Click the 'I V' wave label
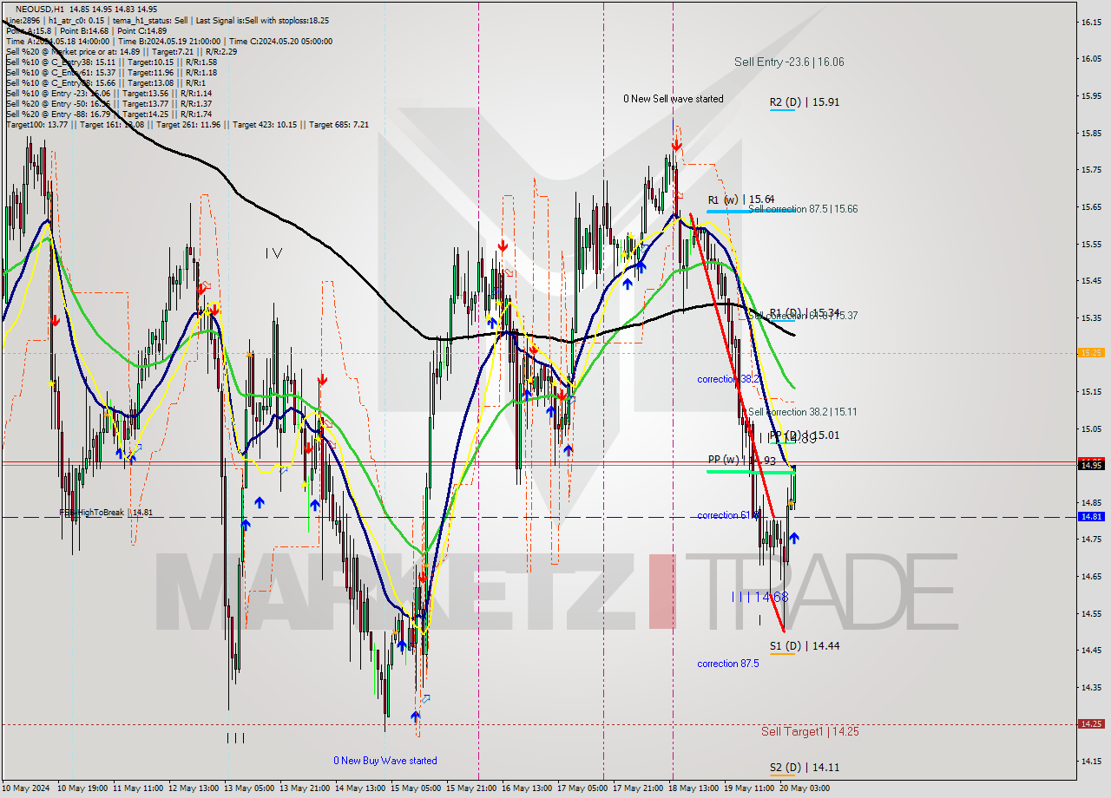This screenshot has height=798, width=1111. pyautogui.click(x=274, y=253)
